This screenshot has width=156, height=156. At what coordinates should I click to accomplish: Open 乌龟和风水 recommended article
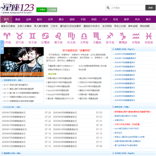click(119, 120)
